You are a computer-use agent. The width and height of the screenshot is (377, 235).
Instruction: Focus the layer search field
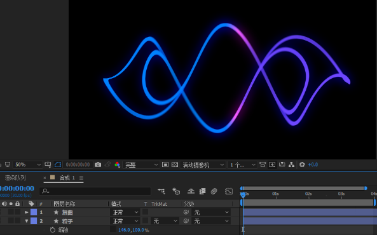tap(95, 191)
